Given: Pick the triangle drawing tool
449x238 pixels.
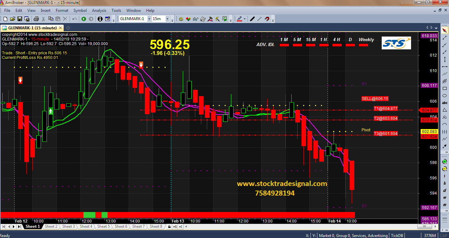Looking at the screenshot, I should pos(445,110).
